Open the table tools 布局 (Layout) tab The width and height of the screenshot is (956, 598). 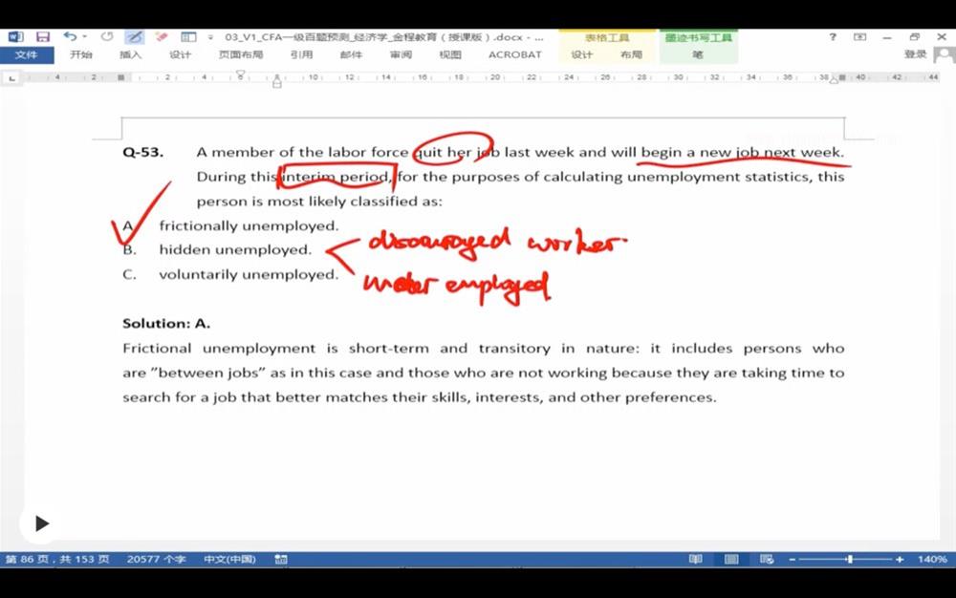click(x=631, y=54)
